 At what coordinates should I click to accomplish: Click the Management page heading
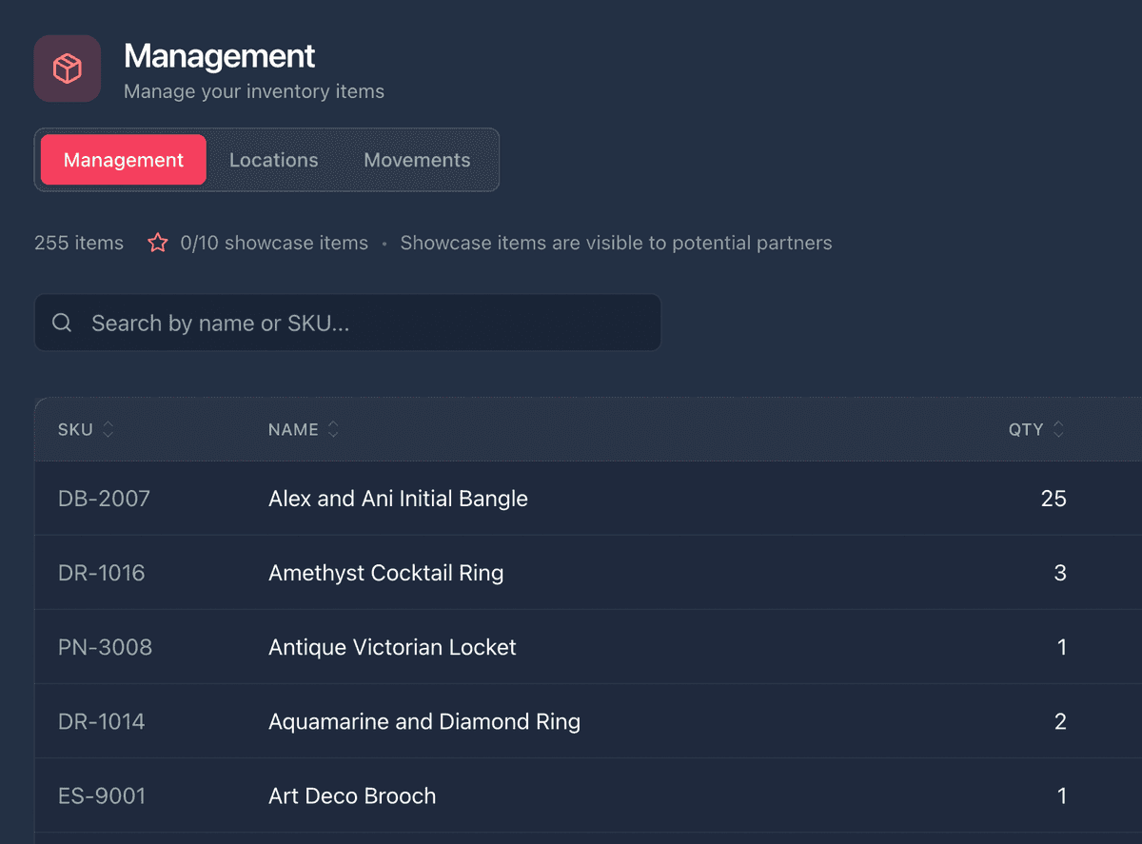click(220, 56)
